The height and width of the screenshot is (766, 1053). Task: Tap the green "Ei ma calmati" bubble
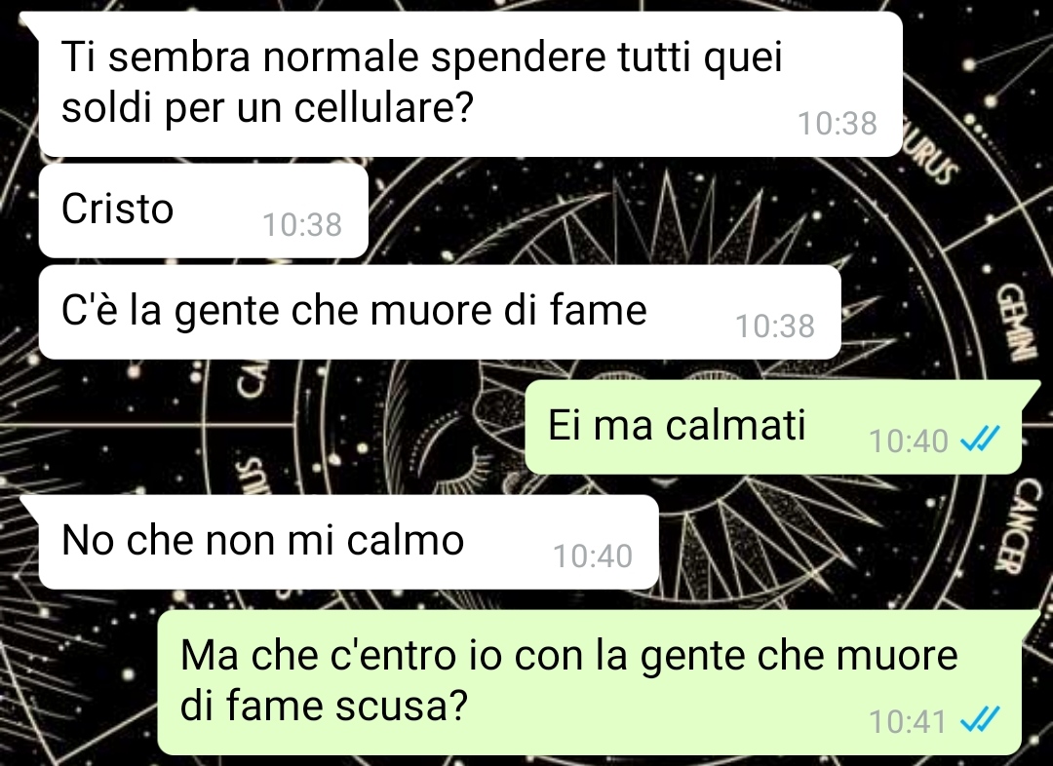point(773,426)
